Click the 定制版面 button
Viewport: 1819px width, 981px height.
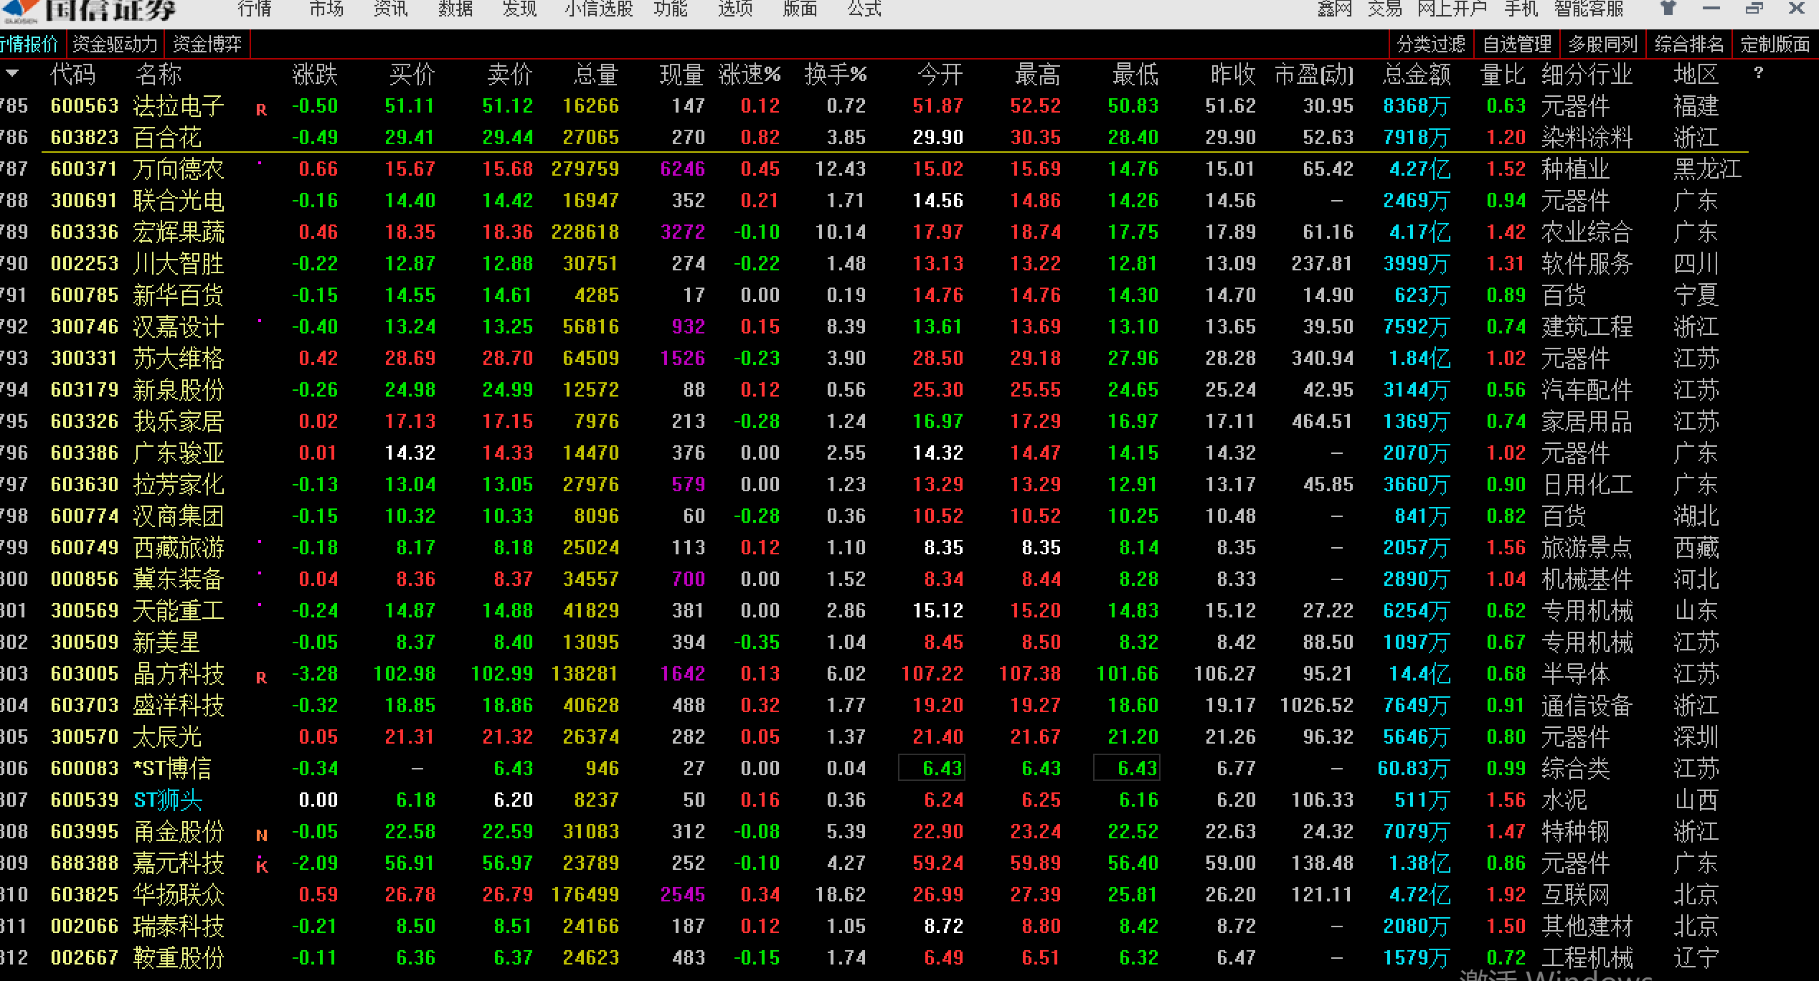point(1775,44)
